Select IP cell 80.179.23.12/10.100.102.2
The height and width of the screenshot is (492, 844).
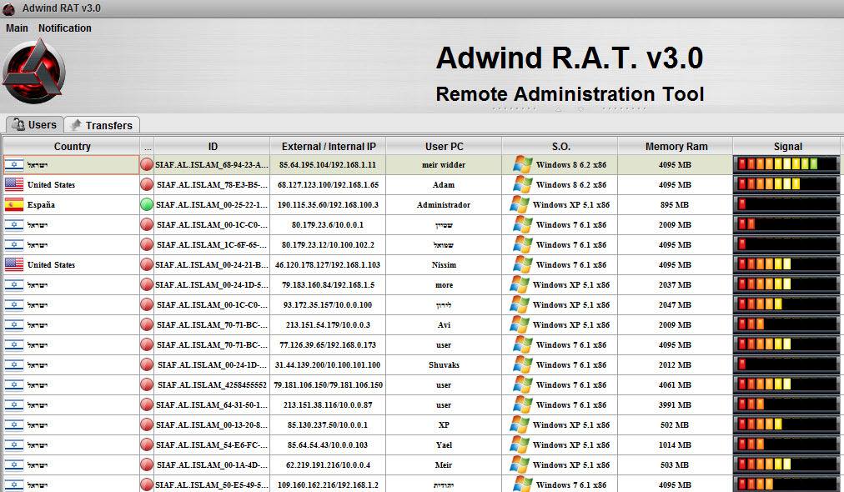pyautogui.click(x=328, y=245)
